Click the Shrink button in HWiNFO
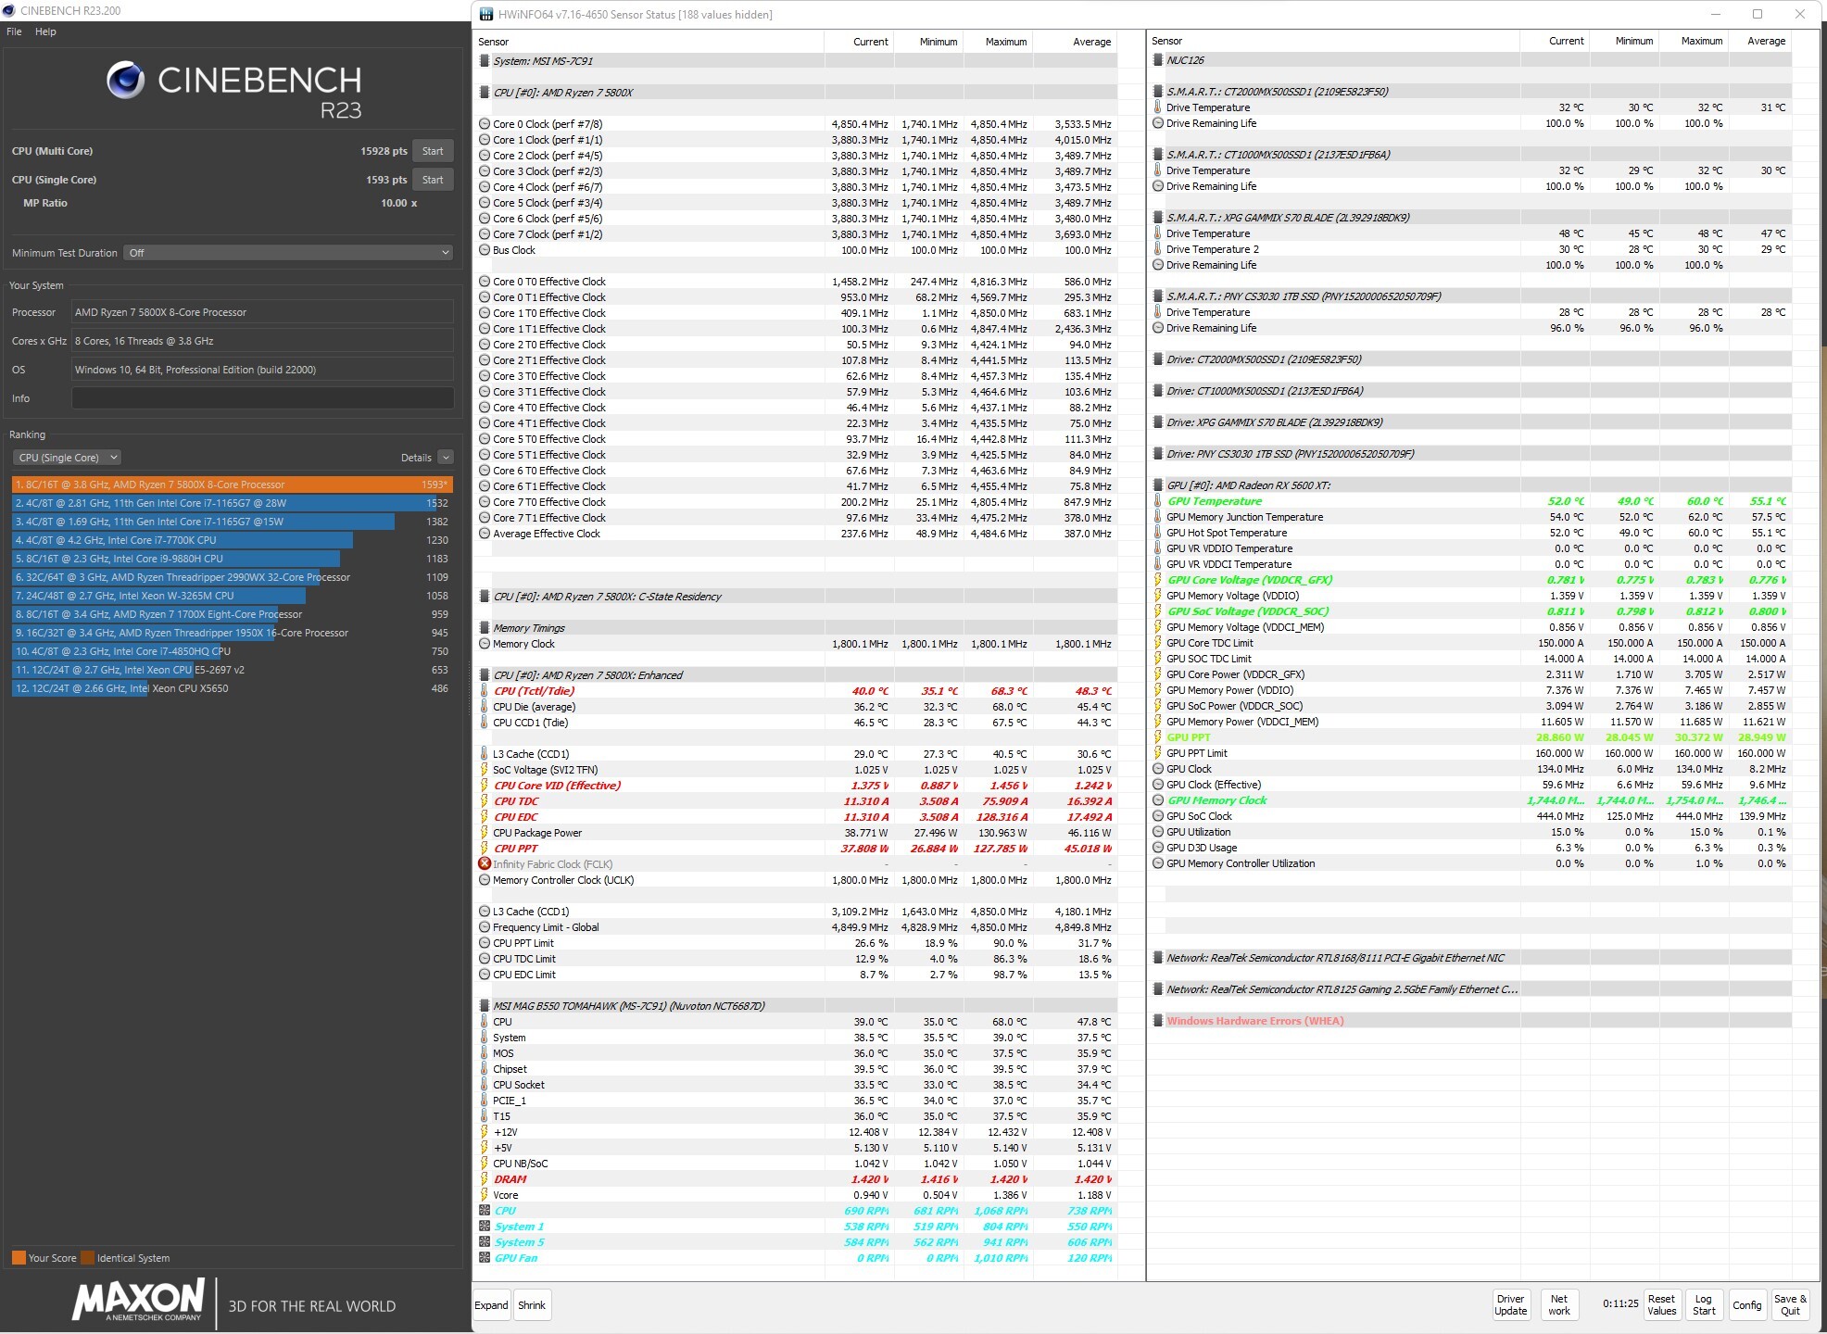 point(532,1305)
